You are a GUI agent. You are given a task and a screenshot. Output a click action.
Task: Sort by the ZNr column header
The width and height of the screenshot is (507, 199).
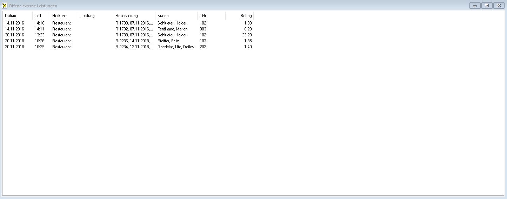point(211,16)
